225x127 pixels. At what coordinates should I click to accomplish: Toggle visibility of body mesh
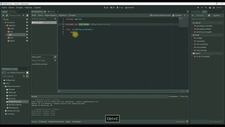tap(27, 29)
